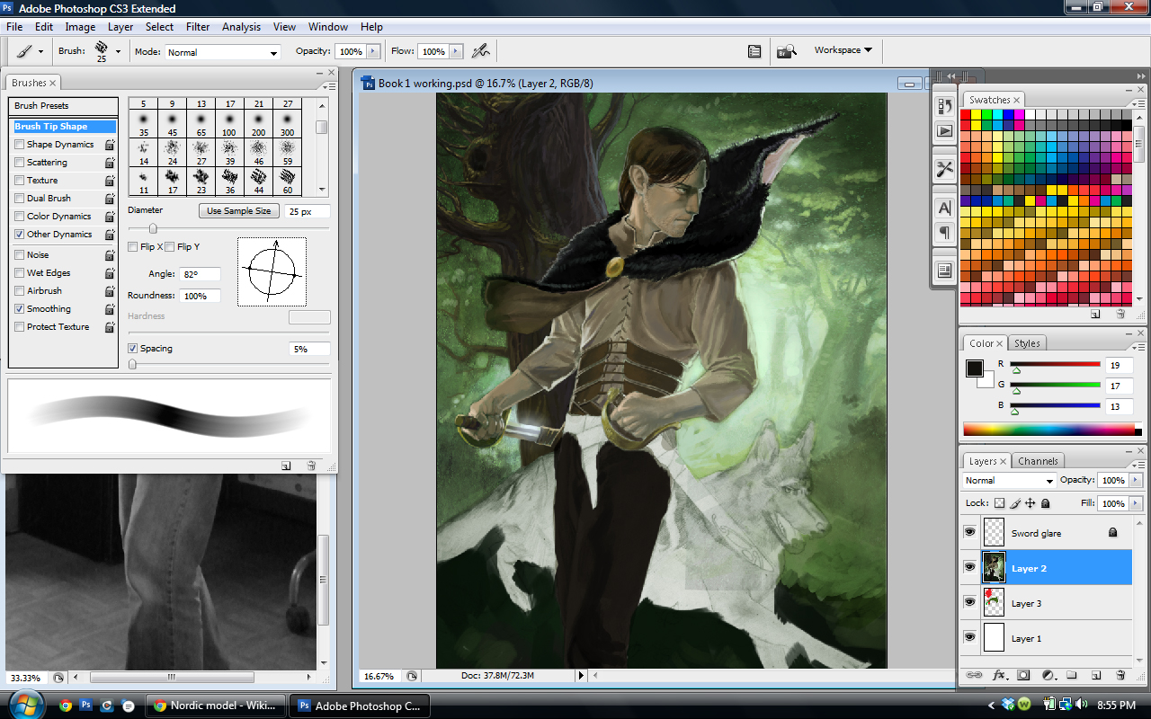Screen dimensions: 1151x719
Task: Open the History panel icon in dock
Action: pyautogui.click(x=944, y=106)
